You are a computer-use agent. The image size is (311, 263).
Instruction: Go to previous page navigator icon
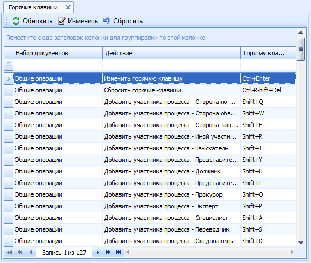[x=20, y=253]
